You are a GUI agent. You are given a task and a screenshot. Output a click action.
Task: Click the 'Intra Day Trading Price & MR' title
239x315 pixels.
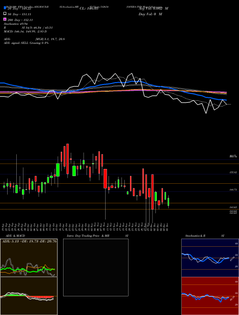click(x=88, y=236)
